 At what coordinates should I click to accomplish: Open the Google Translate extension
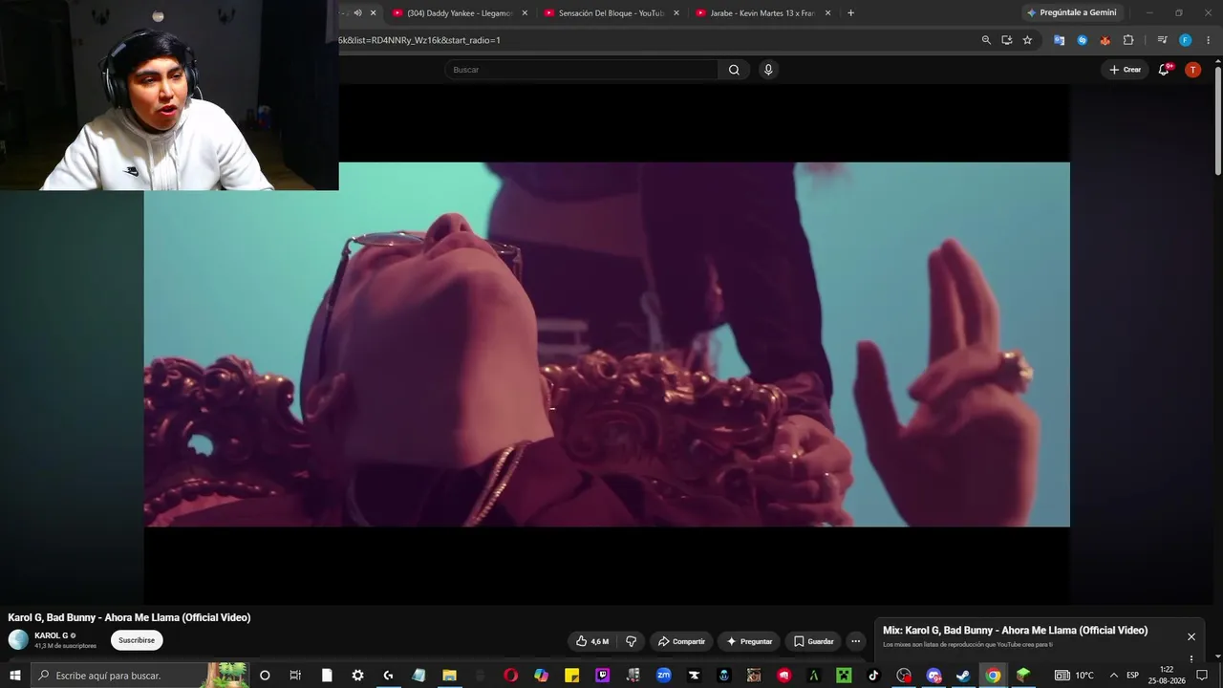[x=1059, y=40]
